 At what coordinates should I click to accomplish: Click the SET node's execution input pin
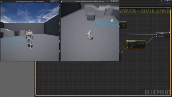(x=156, y=34)
